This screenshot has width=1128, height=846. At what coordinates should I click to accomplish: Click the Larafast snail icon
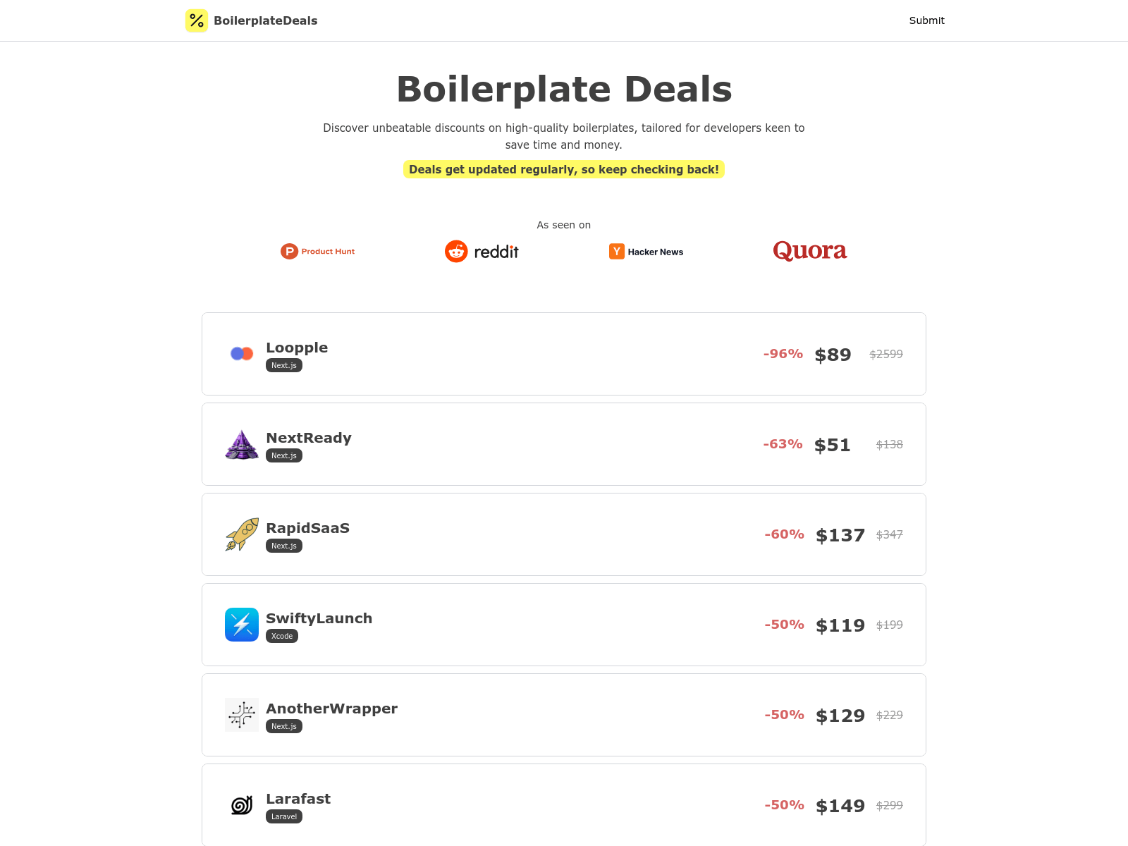[x=241, y=805]
